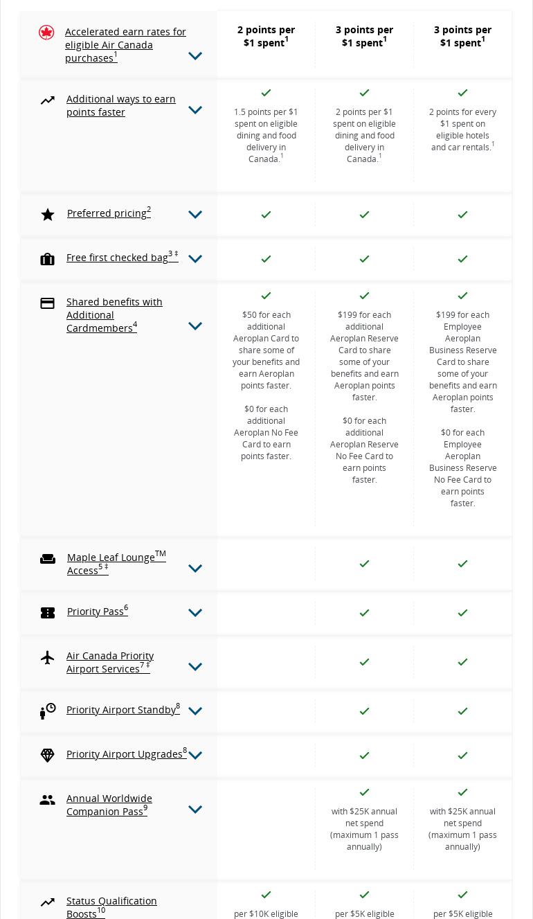
Task: Expand the Free first checked bag chevron
Action: pyautogui.click(x=195, y=259)
